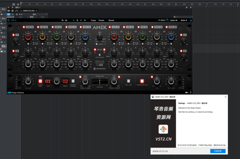Select settings slot D
The height and width of the screenshot is (159, 240).
85,20
